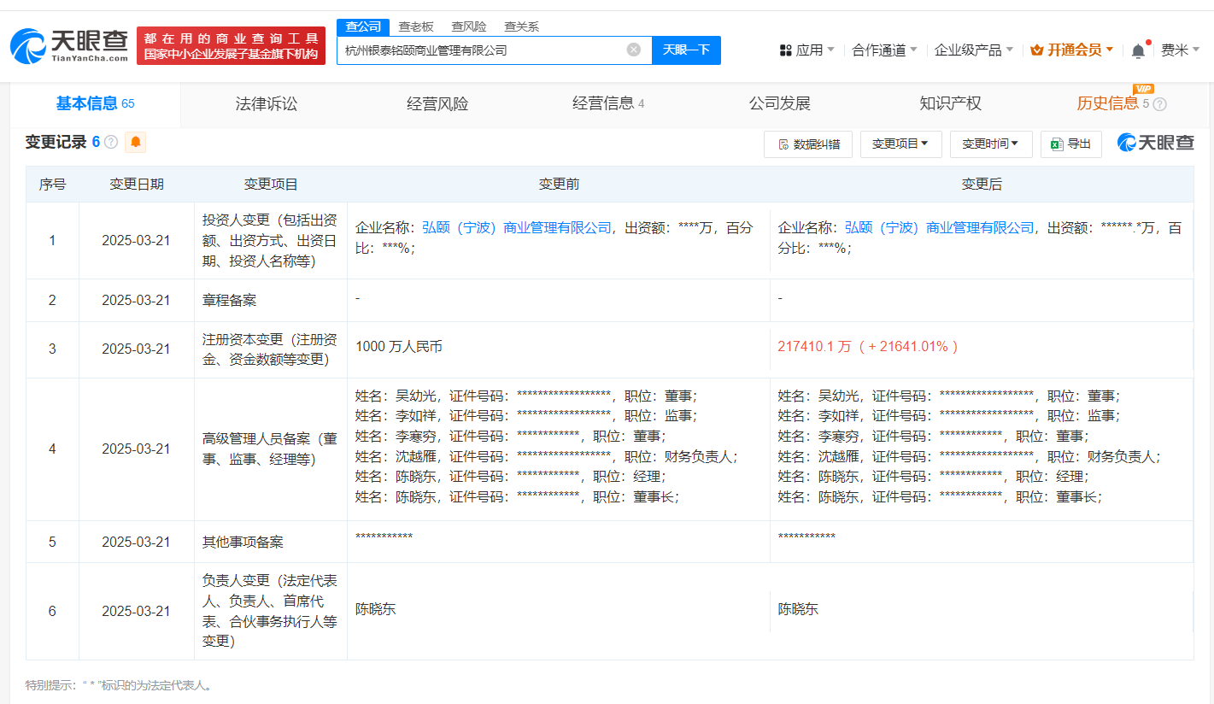The height and width of the screenshot is (704, 1214).
Task: Click the 应用 grid icon in navbar
Action: click(786, 50)
